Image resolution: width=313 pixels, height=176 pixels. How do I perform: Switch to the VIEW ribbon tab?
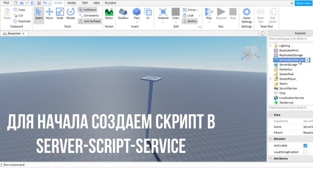click(x=96, y=3)
